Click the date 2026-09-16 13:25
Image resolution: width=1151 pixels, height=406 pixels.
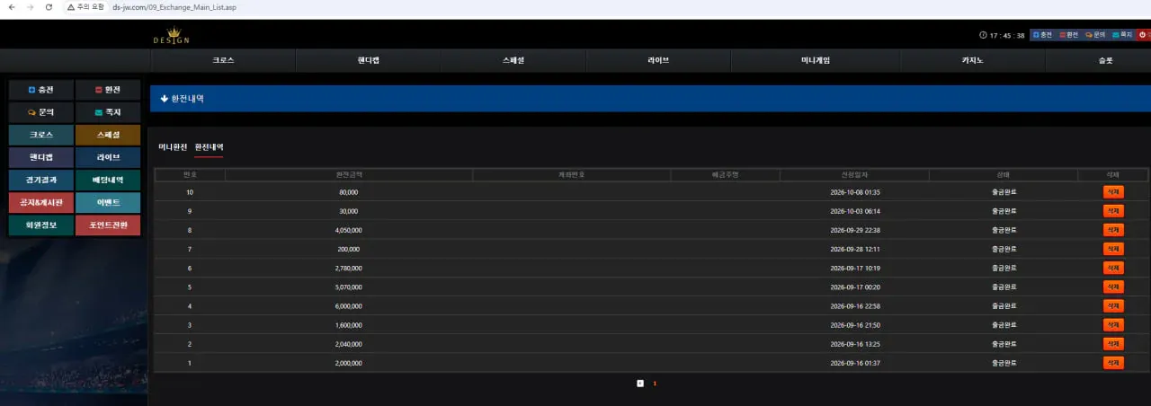(855, 344)
